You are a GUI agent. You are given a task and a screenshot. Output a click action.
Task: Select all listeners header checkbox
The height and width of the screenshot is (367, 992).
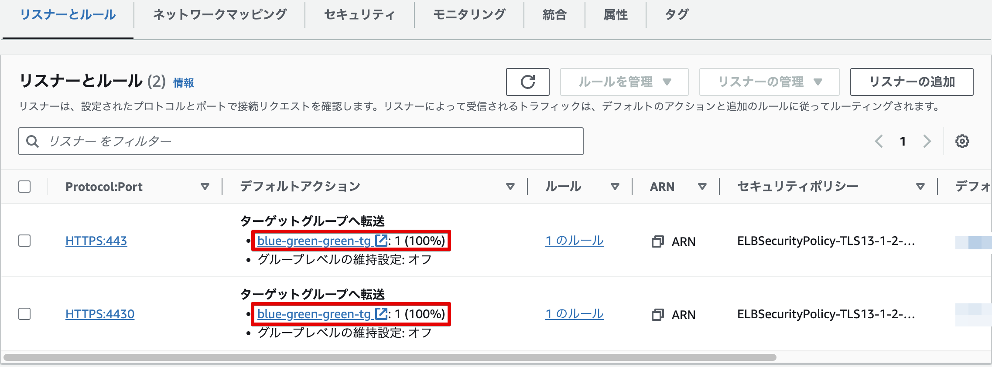click(x=24, y=187)
